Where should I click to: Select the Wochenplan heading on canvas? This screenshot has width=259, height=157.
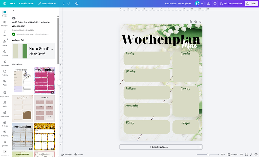click(x=161, y=40)
